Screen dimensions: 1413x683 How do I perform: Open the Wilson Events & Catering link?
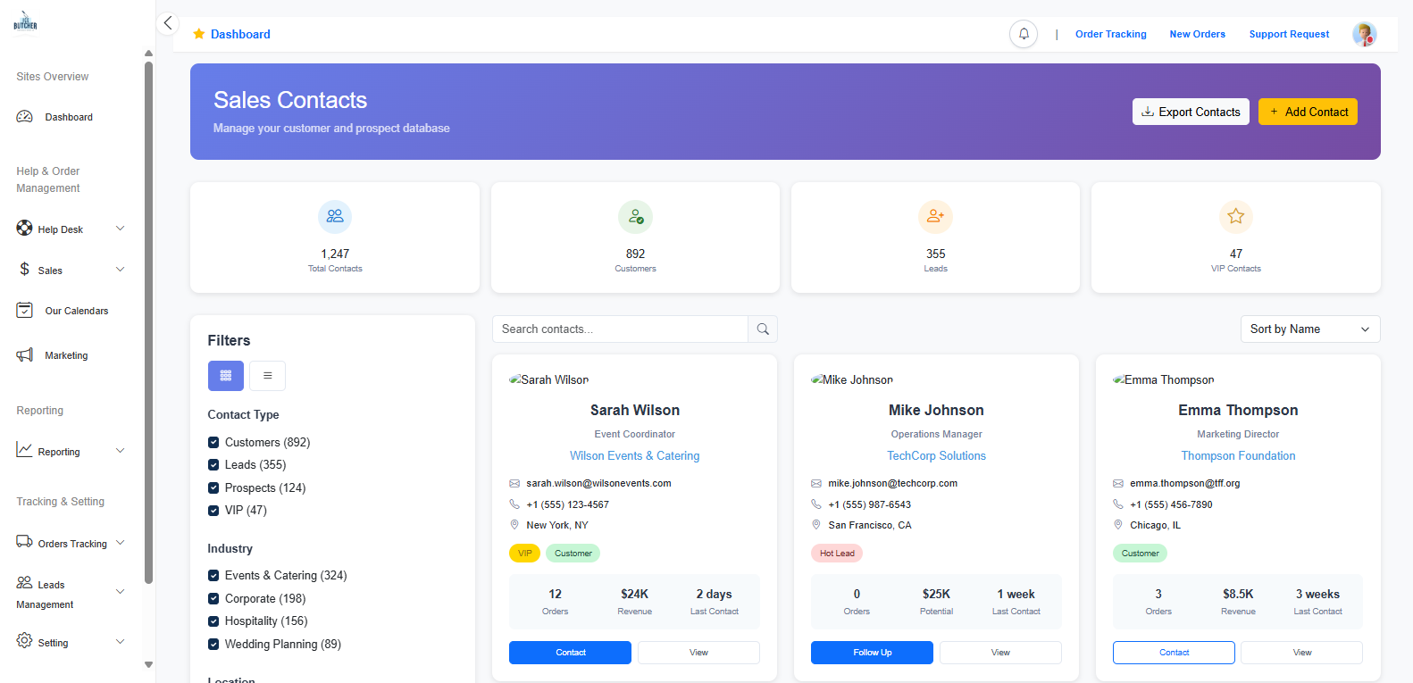635,455
